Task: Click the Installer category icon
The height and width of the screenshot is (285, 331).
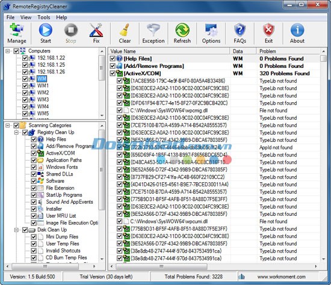Action: [40, 209]
